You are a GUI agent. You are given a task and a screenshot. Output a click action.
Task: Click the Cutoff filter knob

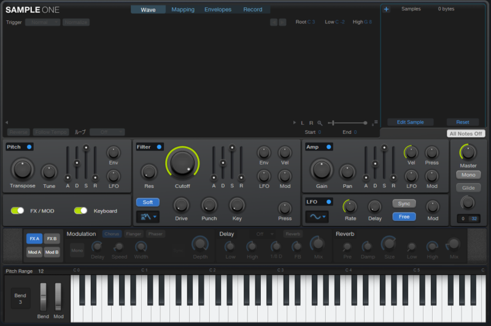(182, 163)
